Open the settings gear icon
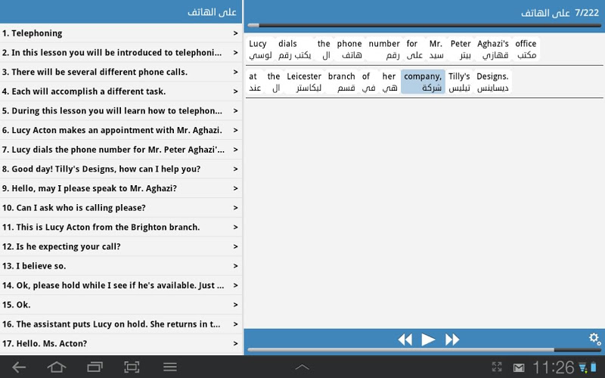The width and height of the screenshot is (605, 378). [x=594, y=339]
